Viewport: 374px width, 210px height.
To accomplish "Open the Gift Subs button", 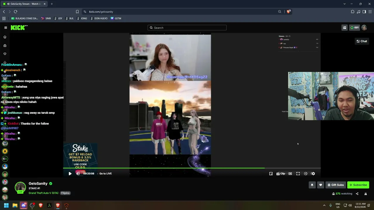I will [x=336, y=185].
